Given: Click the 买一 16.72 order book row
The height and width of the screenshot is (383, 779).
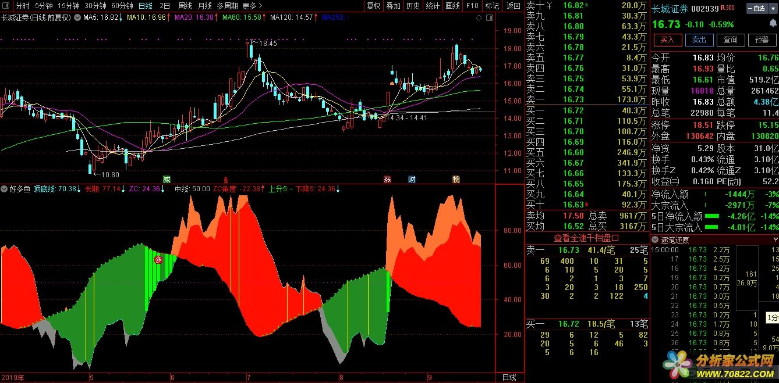Looking at the screenshot, I should [x=586, y=110].
